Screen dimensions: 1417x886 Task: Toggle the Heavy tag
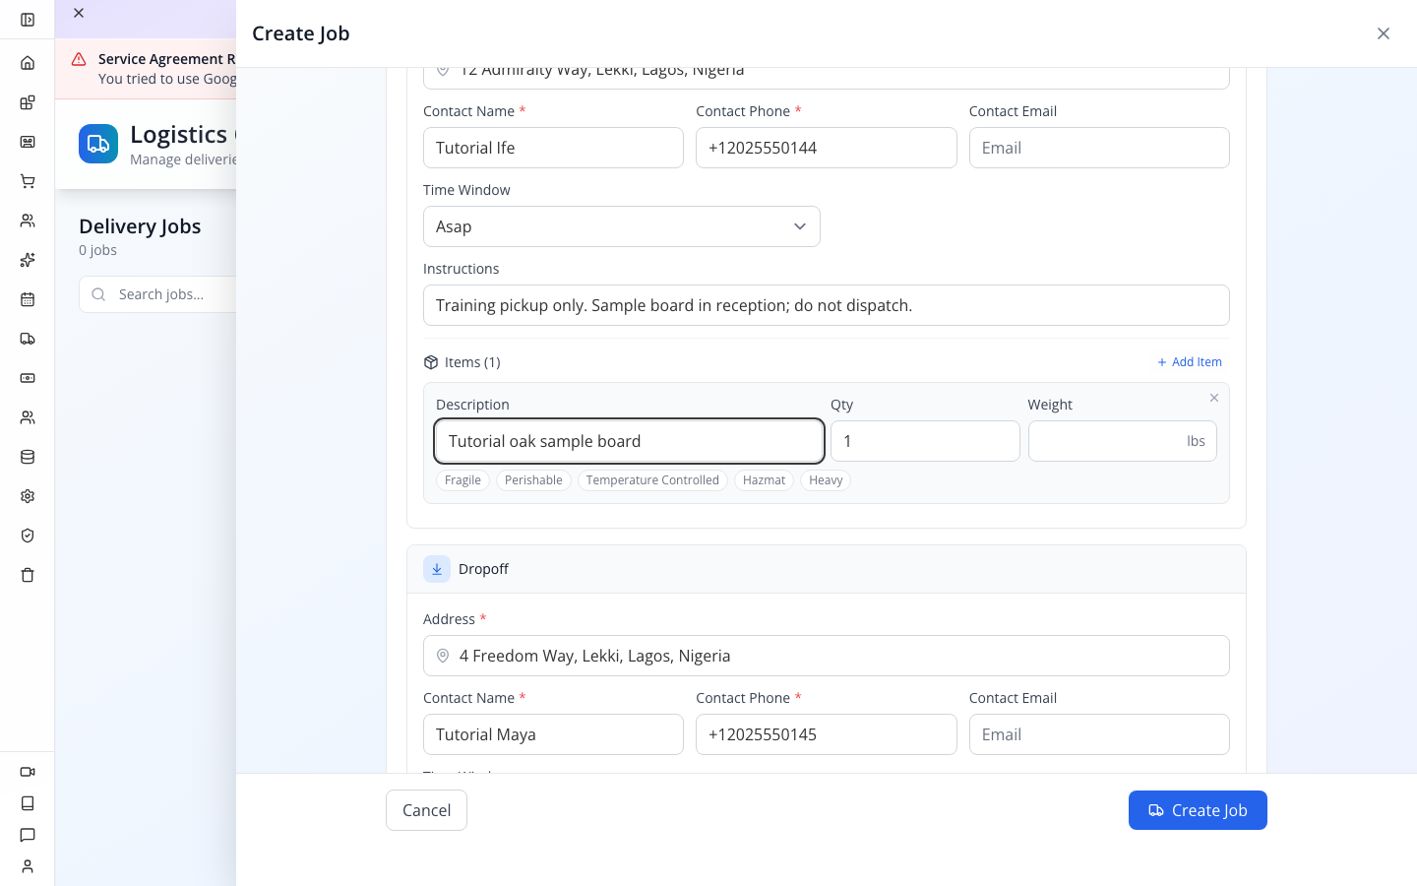click(826, 480)
